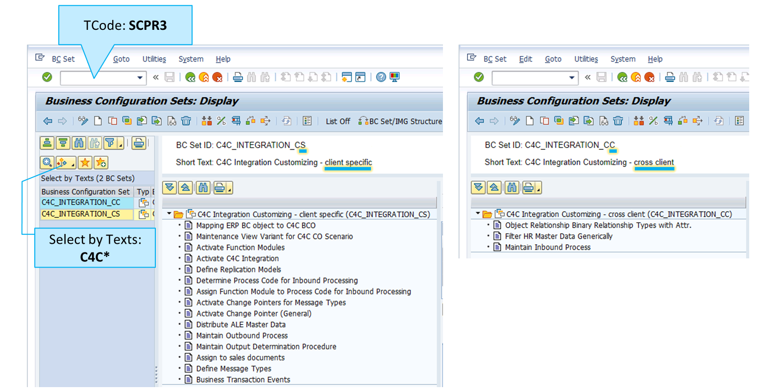
Task: Click the binoculars Find icon above the BC Set list
Action: pos(78,143)
